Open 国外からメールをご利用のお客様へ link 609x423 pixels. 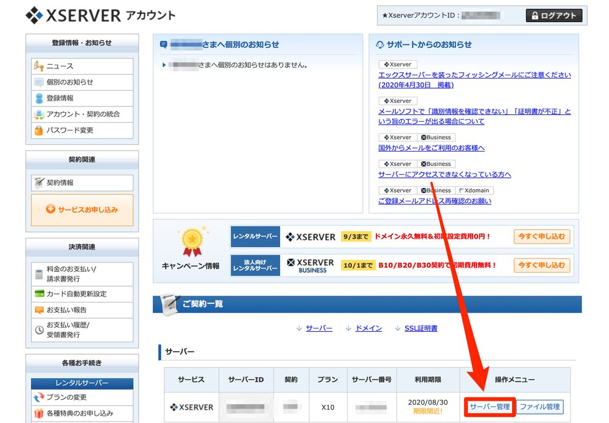(x=431, y=148)
